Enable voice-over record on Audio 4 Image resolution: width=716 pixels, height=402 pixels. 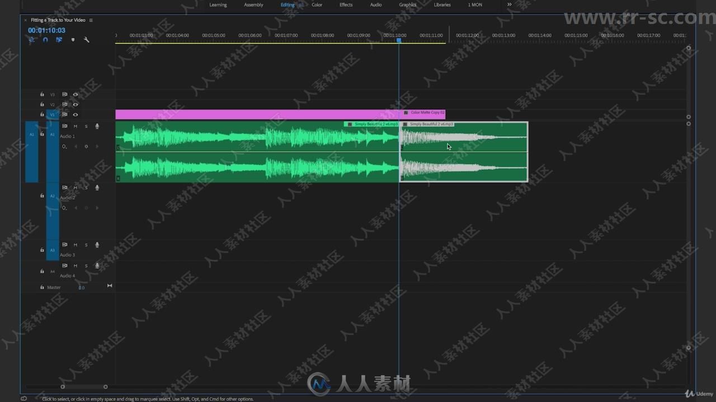(97, 266)
